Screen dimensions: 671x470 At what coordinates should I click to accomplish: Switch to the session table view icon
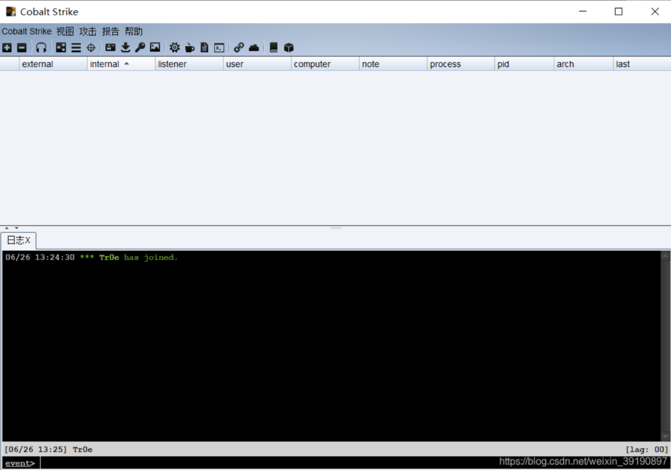[x=76, y=47]
